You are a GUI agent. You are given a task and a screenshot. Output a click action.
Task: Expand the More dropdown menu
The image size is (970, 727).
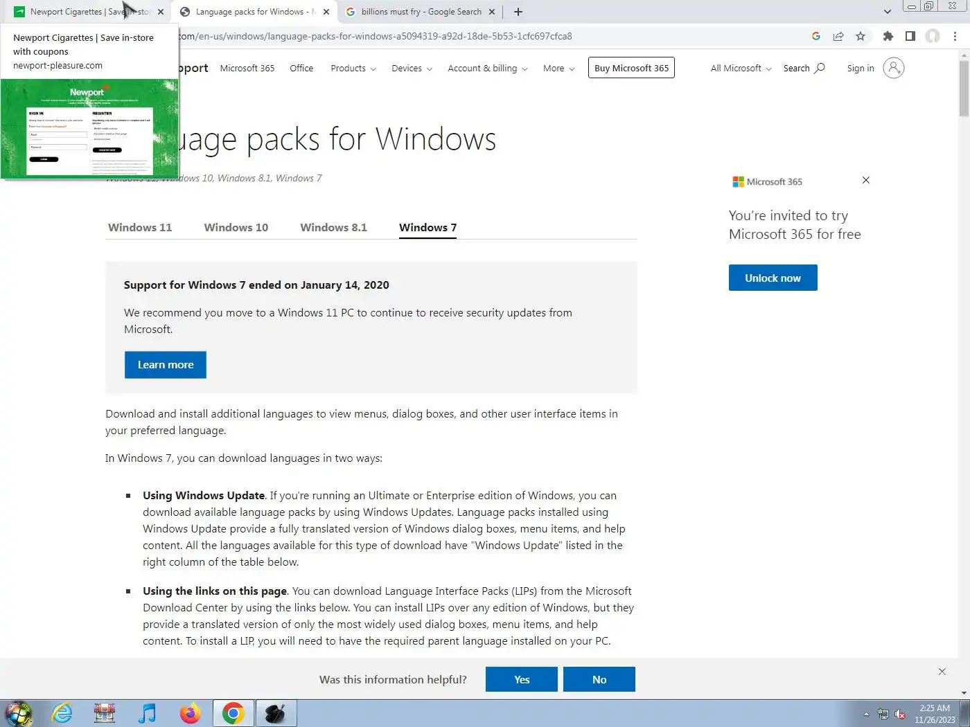click(559, 68)
